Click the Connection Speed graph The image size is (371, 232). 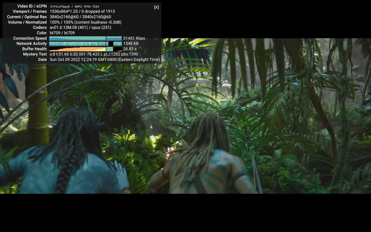(x=86, y=38)
